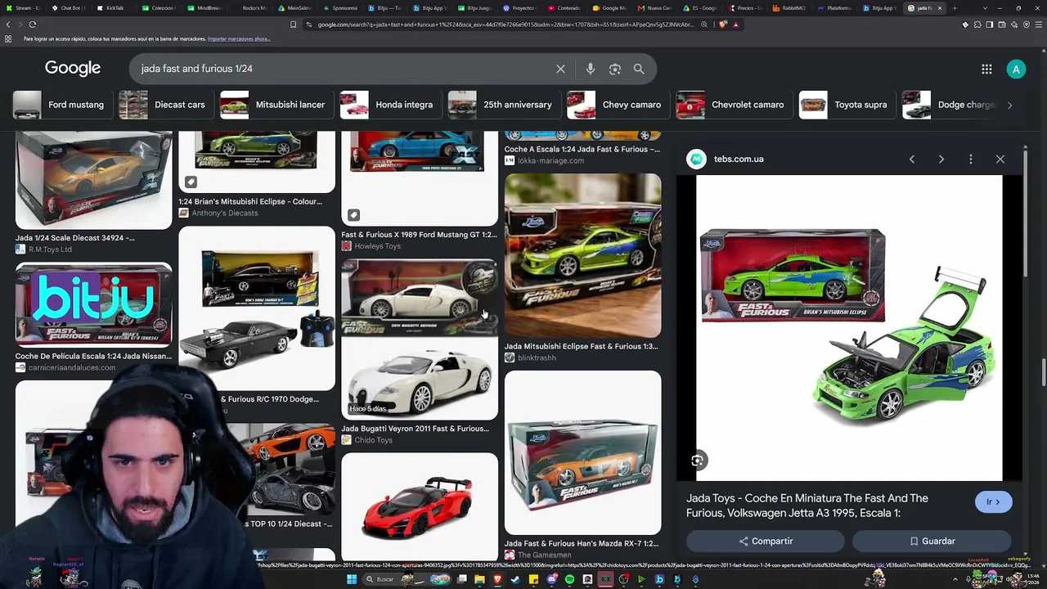The image size is (1047, 589).
Task: Open Anthony's Diecasts source link
Action: 224,214
